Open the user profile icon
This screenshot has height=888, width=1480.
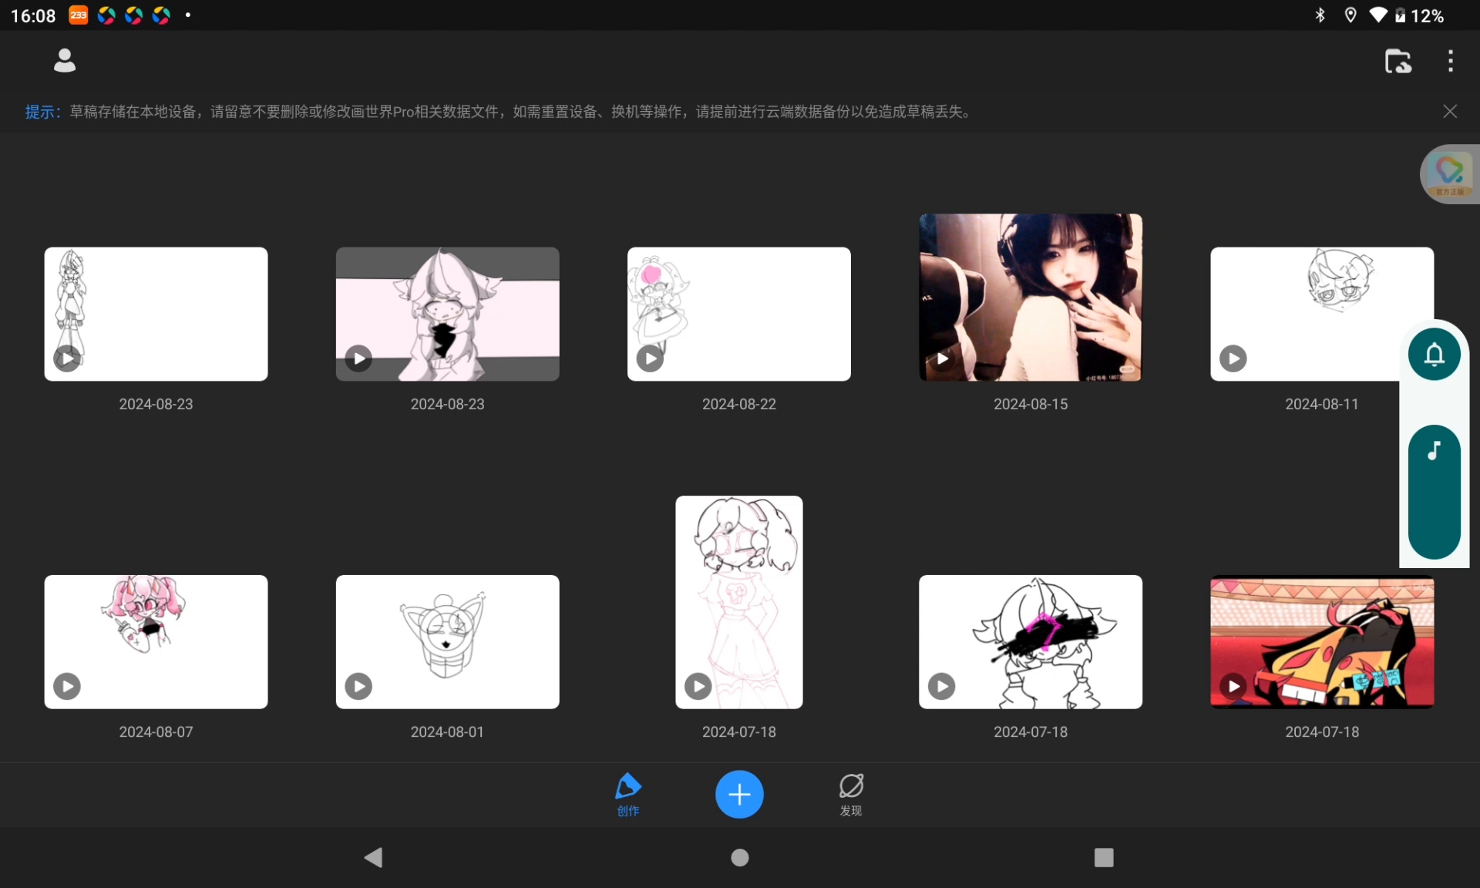tap(65, 60)
